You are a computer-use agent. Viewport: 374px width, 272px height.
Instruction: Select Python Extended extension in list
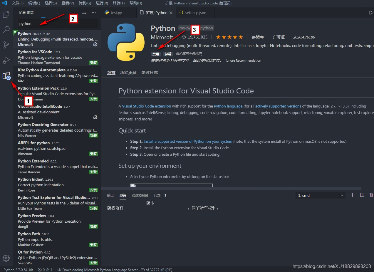tap(57, 166)
